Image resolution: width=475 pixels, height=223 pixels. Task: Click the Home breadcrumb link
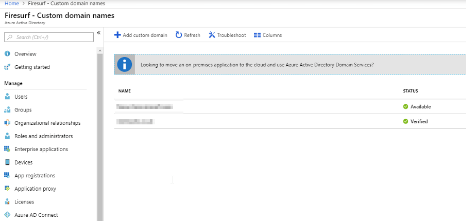pyautogui.click(x=11, y=3)
